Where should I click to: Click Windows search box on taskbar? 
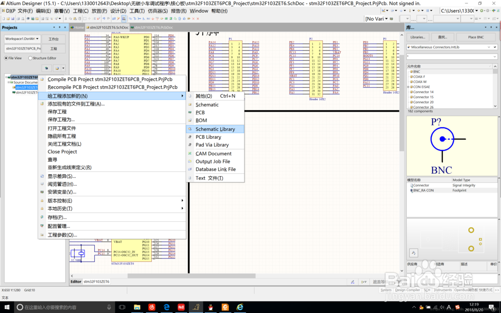point(64,307)
